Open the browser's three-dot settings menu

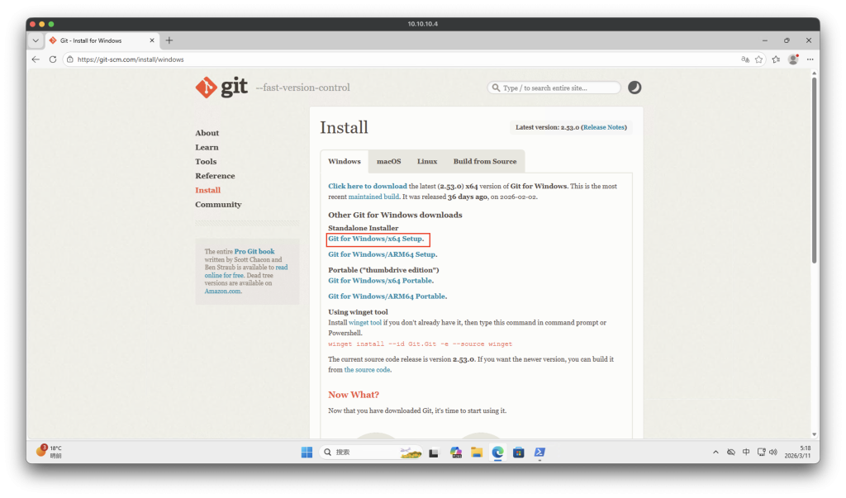pos(810,59)
